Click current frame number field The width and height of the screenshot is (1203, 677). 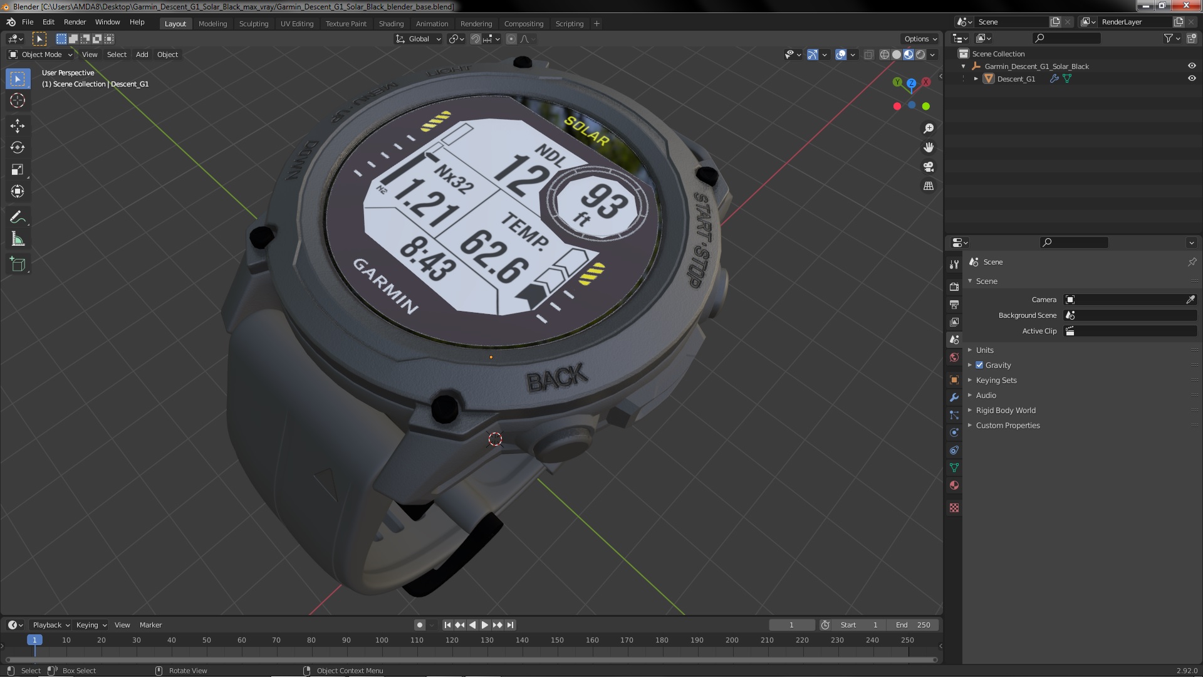tap(791, 625)
